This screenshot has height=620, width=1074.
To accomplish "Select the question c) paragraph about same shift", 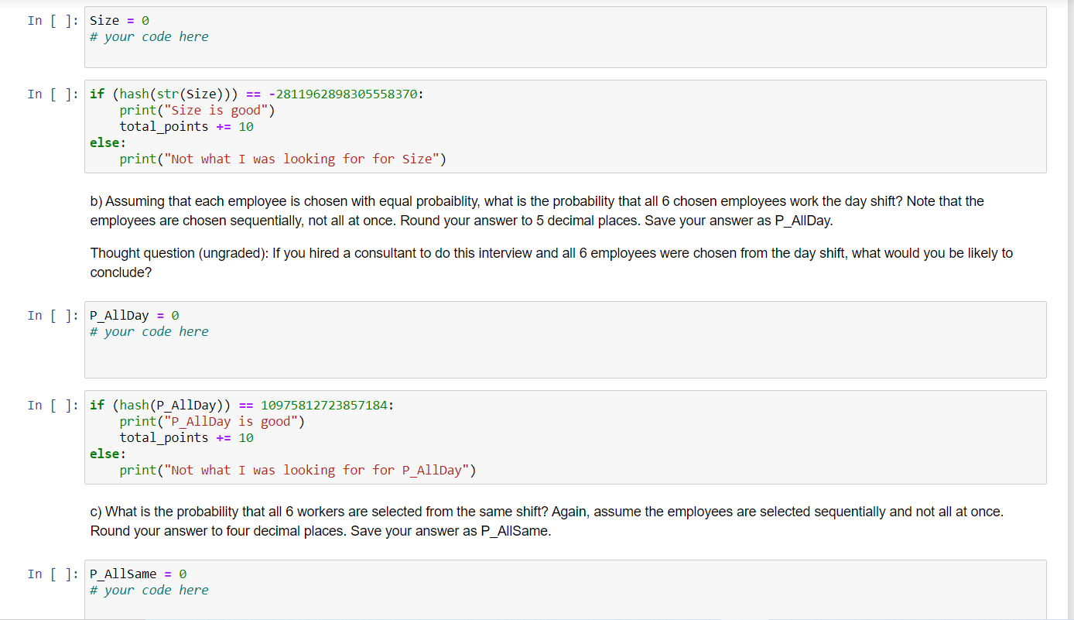I will point(547,521).
